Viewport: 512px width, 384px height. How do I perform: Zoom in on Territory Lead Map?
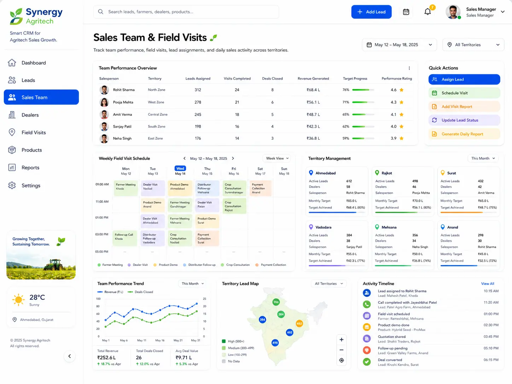pyautogui.click(x=341, y=340)
